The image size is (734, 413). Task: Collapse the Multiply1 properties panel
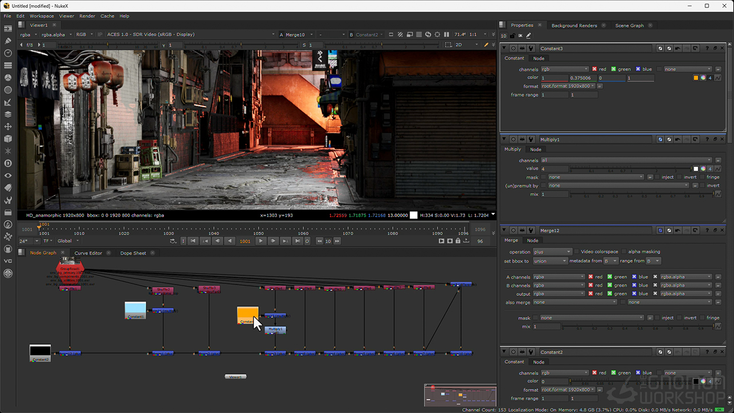coord(505,139)
